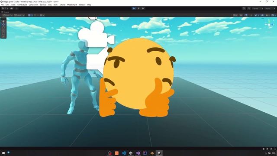Open the Component menu
This screenshot has height=156, width=277.
(33, 5)
